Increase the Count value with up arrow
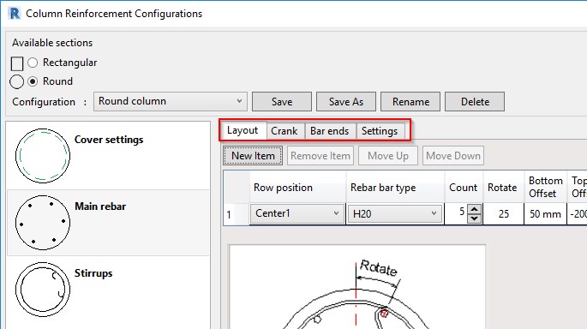Viewport: 587px width, 329px height. click(475, 209)
